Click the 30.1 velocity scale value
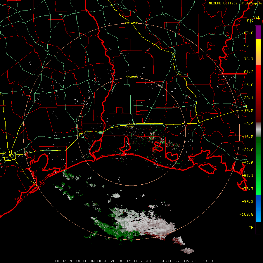The width and height of the screenshot is (263, 263). point(249,98)
